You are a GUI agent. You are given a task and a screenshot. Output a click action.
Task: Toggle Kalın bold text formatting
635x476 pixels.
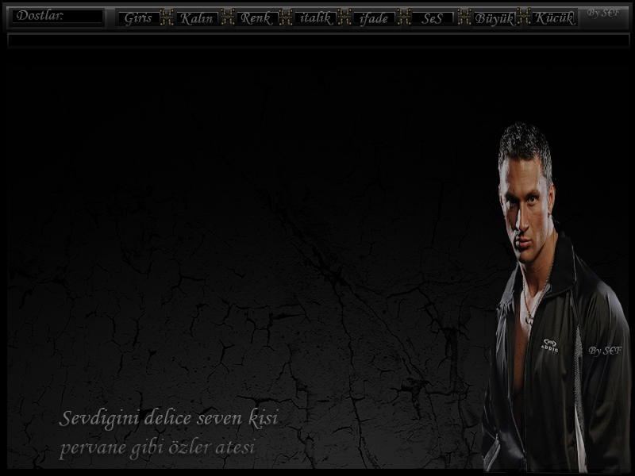point(196,17)
